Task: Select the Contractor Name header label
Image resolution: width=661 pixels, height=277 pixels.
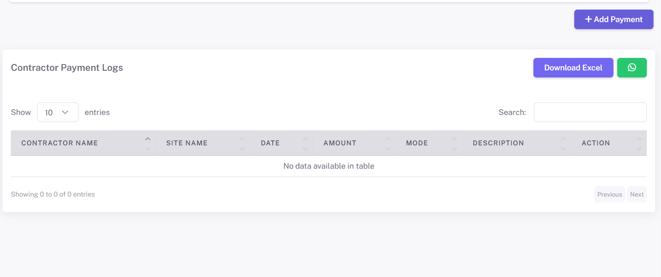Action: tap(60, 143)
